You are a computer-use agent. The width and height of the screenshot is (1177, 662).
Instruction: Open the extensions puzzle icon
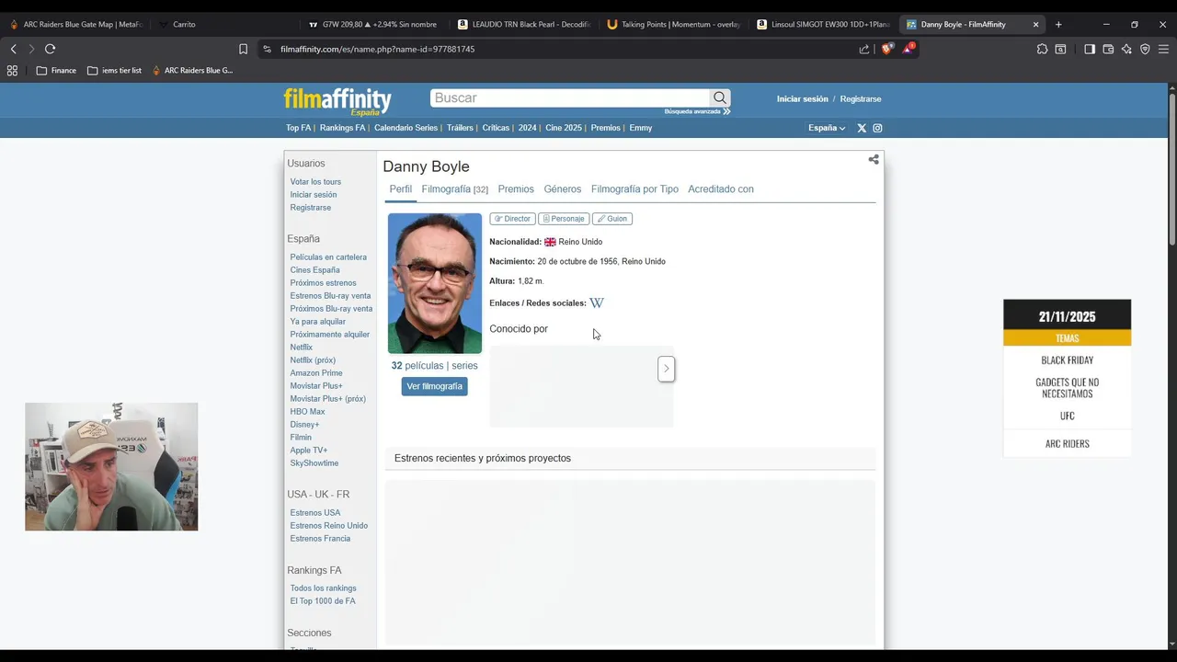click(1042, 49)
